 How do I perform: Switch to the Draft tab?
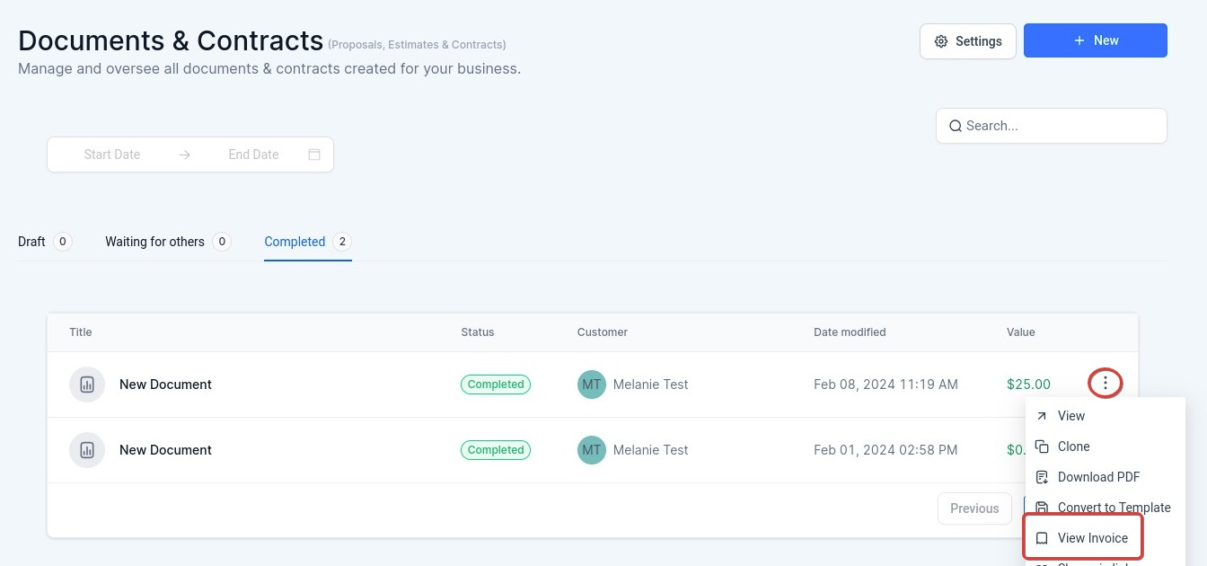coord(31,242)
